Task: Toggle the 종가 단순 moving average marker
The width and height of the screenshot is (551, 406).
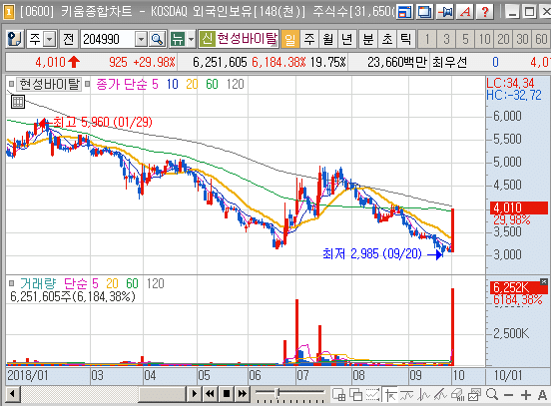Action: (87, 84)
